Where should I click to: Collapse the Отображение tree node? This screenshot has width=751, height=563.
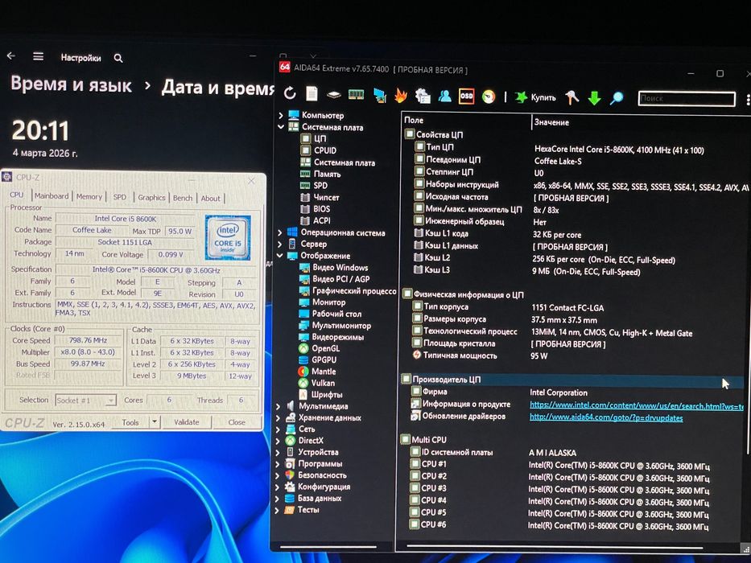click(279, 256)
